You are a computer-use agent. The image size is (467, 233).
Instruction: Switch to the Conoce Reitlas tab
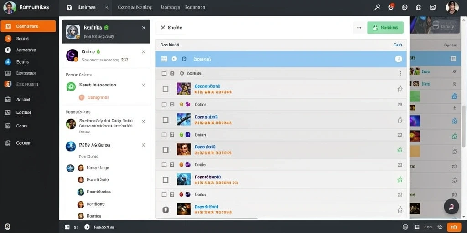(x=135, y=7)
